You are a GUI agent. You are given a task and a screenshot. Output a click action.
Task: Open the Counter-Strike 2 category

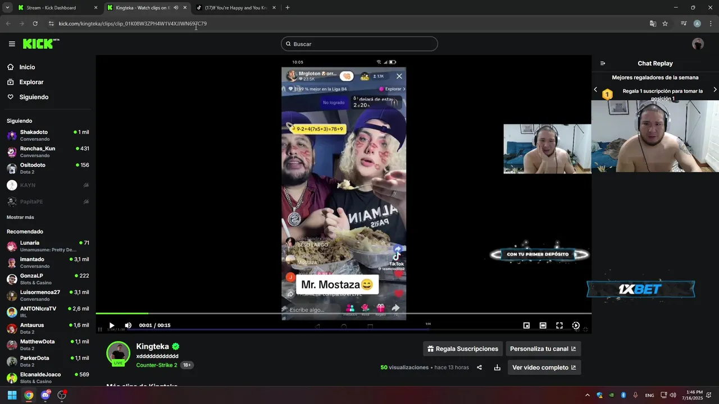click(x=157, y=365)
